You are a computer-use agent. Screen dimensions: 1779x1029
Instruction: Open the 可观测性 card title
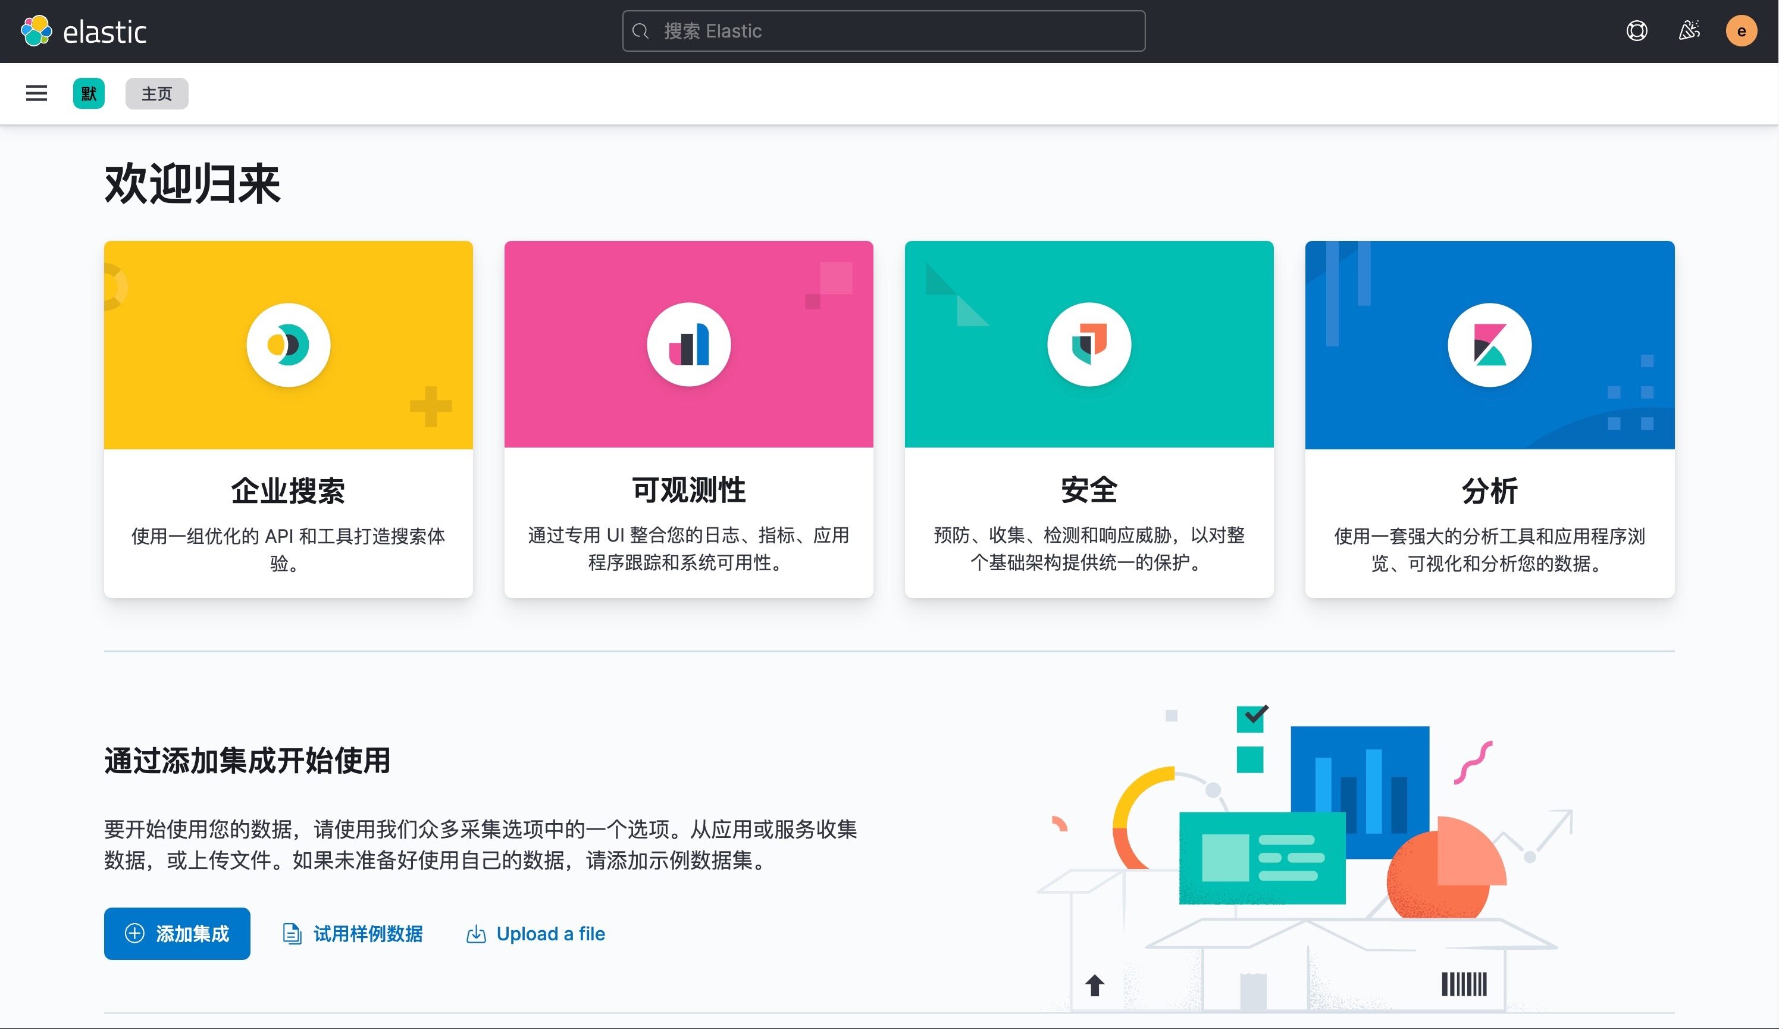pyautogui.click(x=688, y=490)
